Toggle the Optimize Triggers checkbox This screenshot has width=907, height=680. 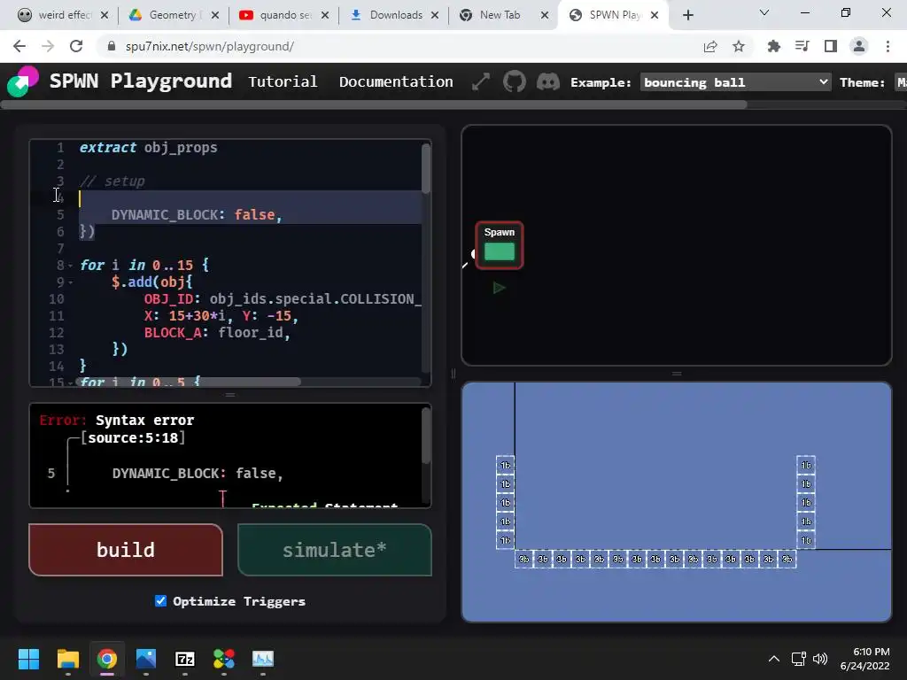click(x=161, y=601)
